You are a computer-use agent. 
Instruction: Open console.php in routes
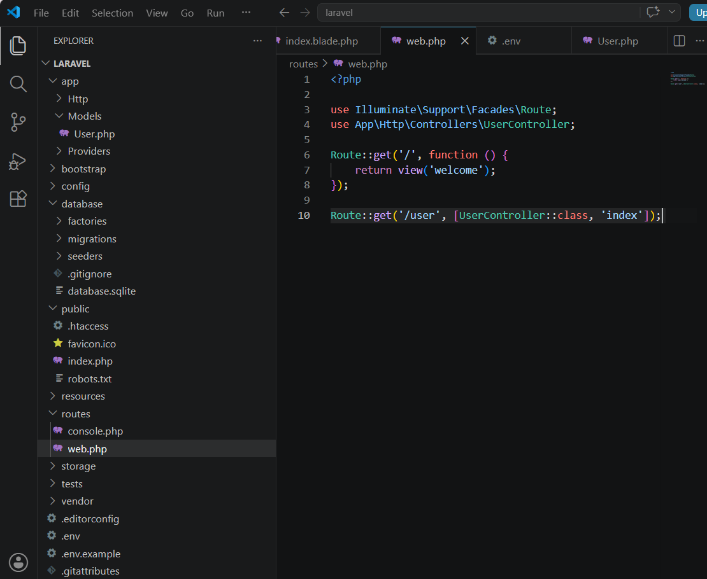pos(157,431)
